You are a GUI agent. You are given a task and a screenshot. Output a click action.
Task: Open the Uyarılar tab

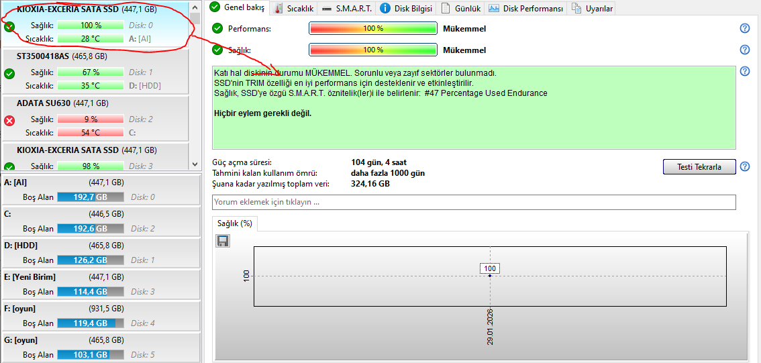pos(591,8)
